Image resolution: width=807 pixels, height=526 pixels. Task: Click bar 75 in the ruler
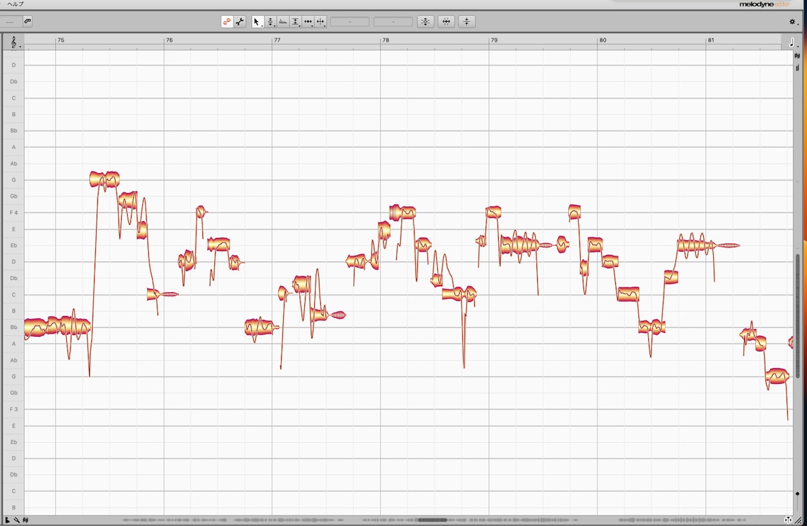(61, 40)
